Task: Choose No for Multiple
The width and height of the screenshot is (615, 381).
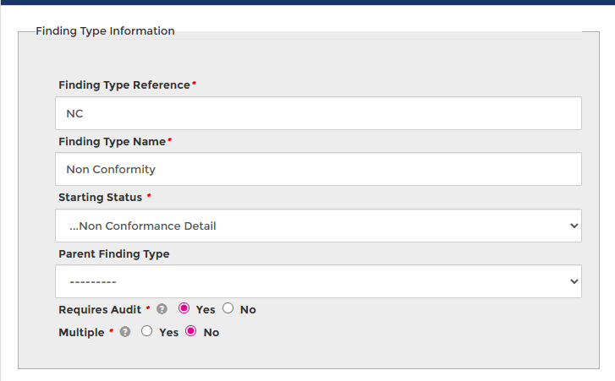Action: [x=191, y=331]
